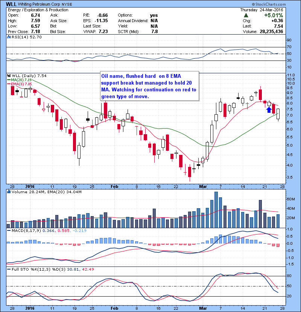Click the stochastic %D value 42.49
The height and width of the screenshot is (312, 301).
click(88, 269)
